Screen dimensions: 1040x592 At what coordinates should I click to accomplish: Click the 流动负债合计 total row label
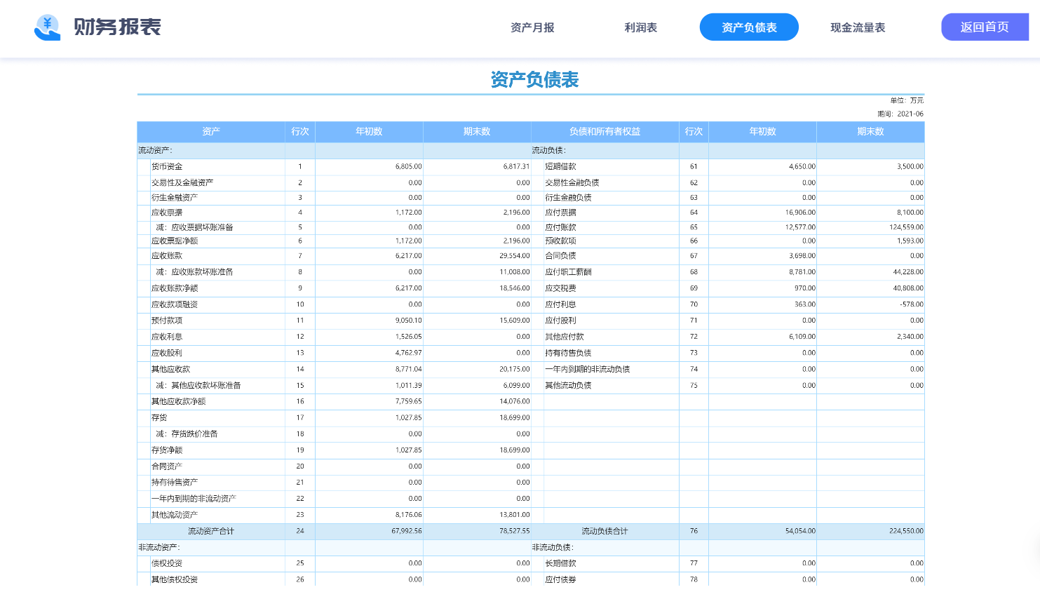click(605, 531)
